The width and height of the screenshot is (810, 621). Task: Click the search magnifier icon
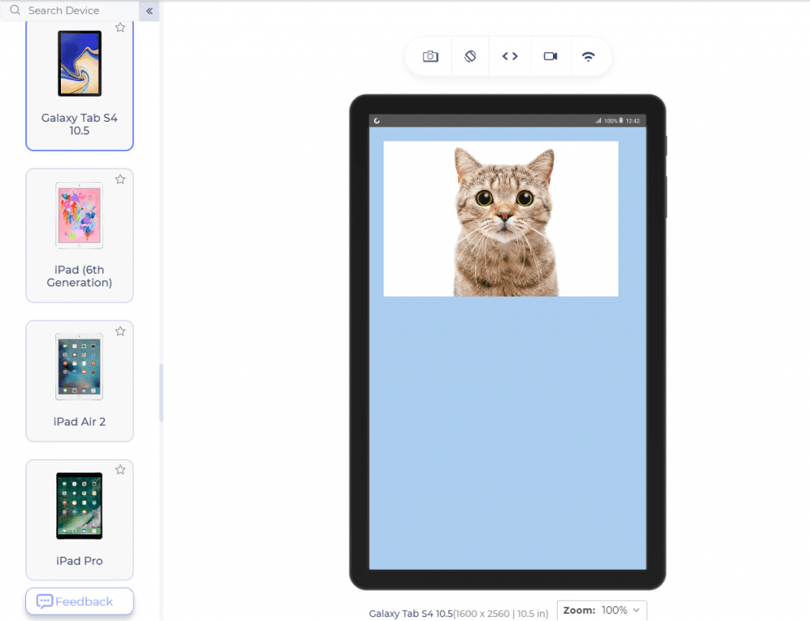coord(16,9)
